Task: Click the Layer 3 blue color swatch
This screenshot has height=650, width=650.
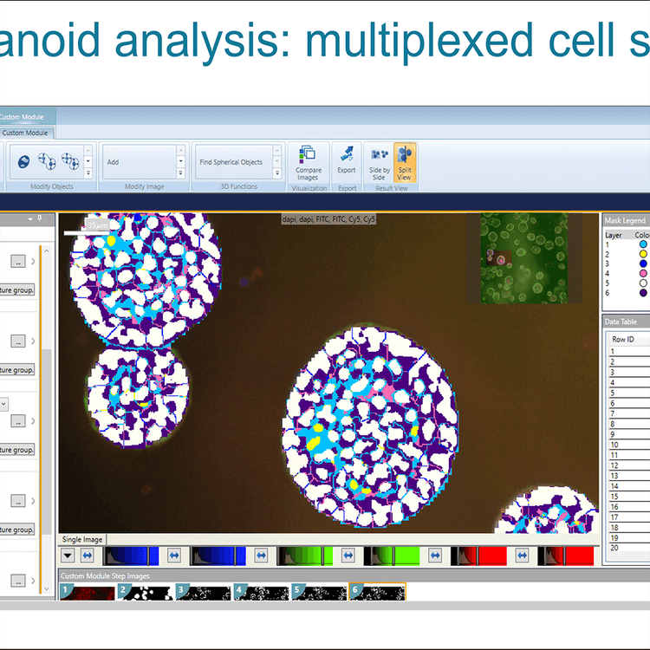Action: pos(643,263)
